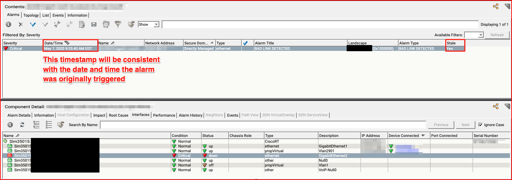
Task: Click the funnel filter icon in the Alarms toolbar
Action: (118, 24)
